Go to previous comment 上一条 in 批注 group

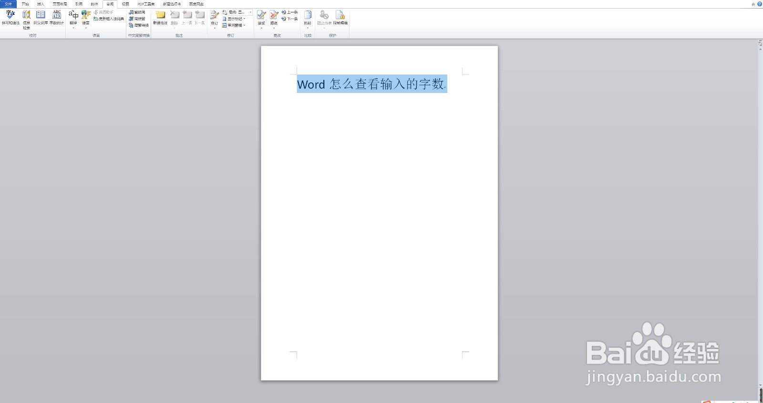click(x=187, y=18)
